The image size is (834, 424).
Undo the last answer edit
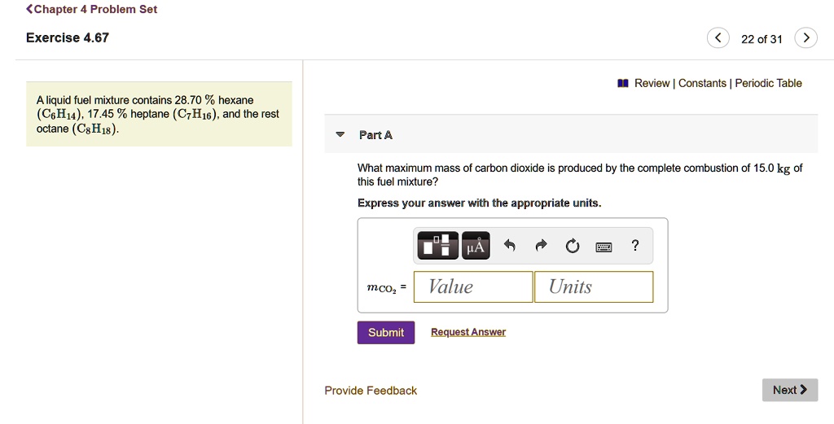tap(510, 246)
